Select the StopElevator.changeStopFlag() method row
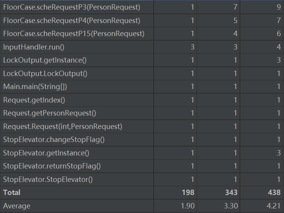Viewport: 284px width, 213px height. [x=54, y=140]
